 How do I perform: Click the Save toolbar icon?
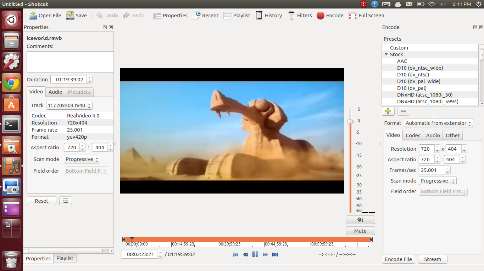(70, 16)
